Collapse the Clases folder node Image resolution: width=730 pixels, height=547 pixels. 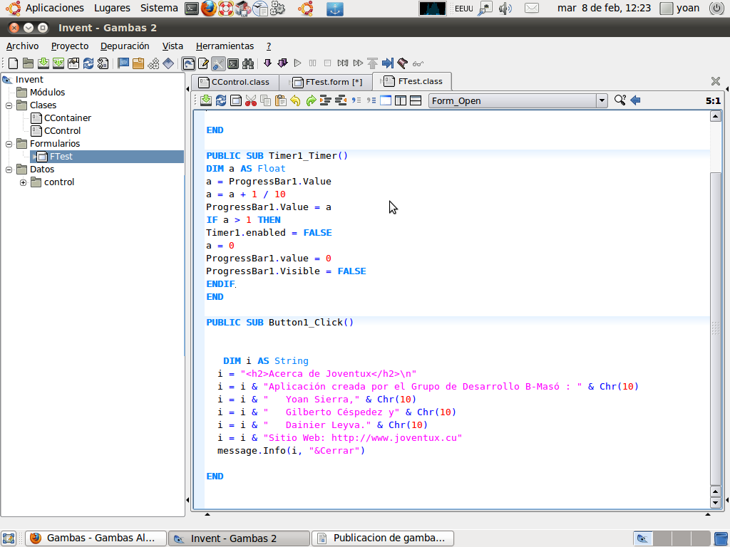(9, 105)
